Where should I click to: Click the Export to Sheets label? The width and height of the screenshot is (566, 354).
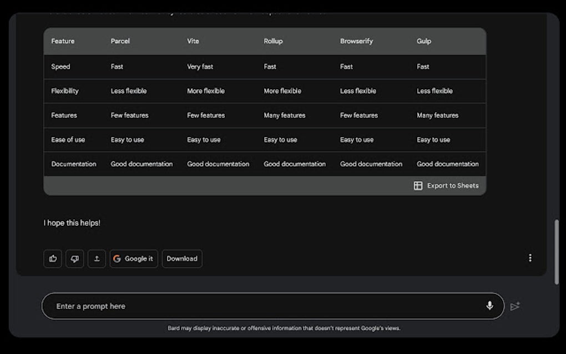(452, 186)
